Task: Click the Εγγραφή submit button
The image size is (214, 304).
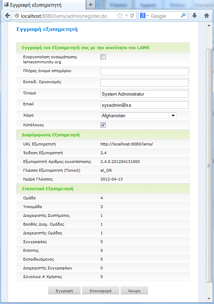Action: (x=64, y=291)
